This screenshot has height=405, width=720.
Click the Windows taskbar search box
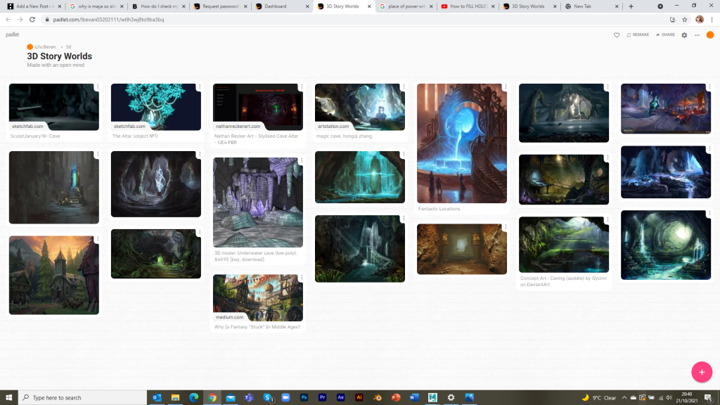click(x=83, y=398)
